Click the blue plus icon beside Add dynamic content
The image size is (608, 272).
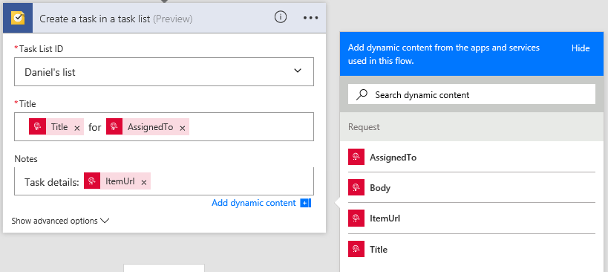(306, 203)
